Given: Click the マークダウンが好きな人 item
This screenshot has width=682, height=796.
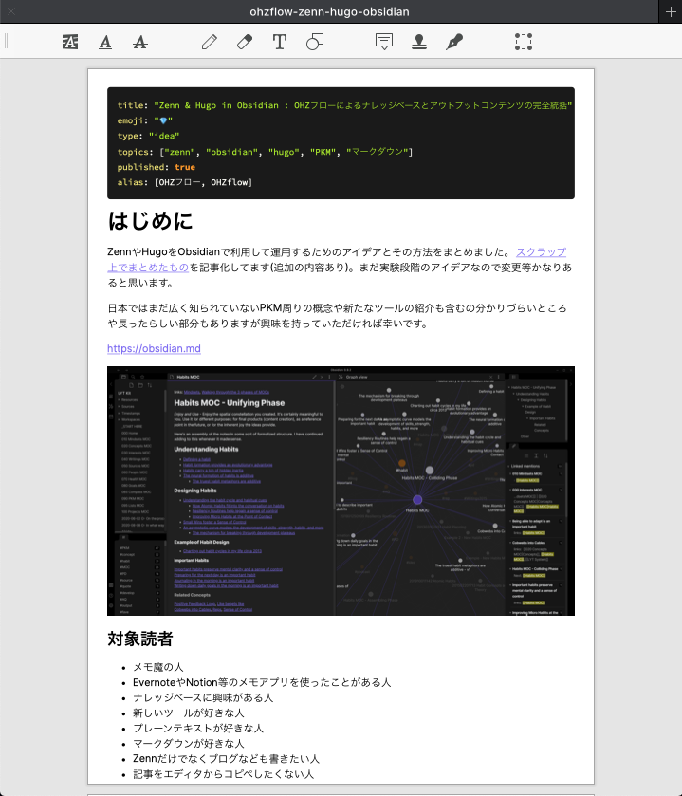Looking at the screenshot, I should click(189, 743).
